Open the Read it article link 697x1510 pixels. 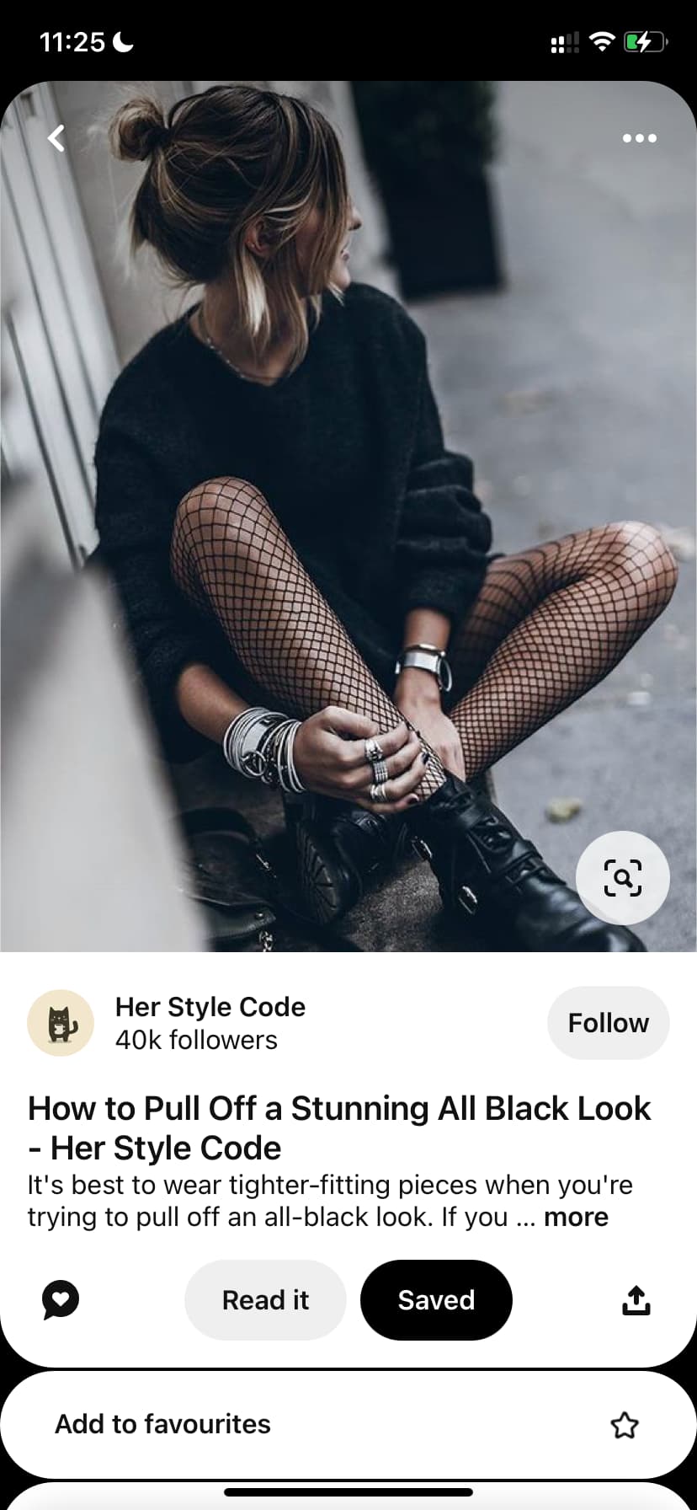point(265,1300)
